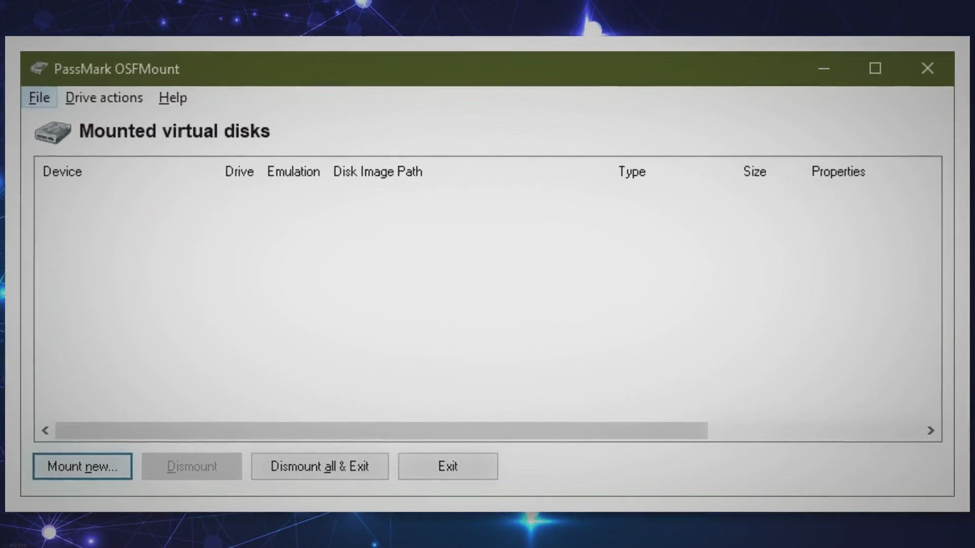Open the Drive actions menu
Viewport: 975px width, 548px height.
(104, 97)
